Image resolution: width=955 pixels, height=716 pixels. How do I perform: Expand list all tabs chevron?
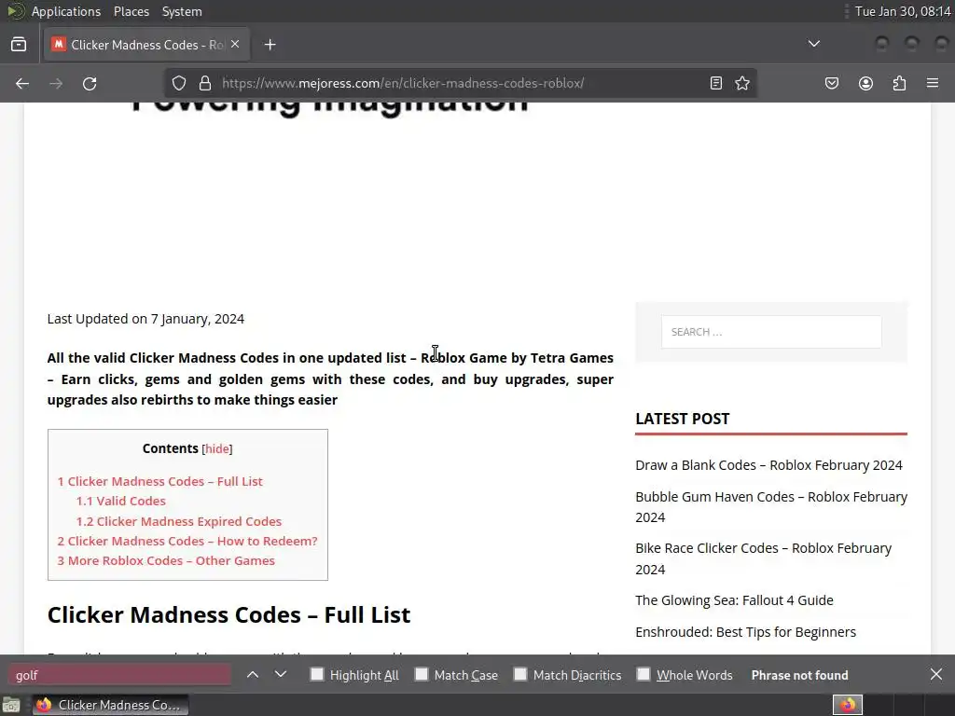coord(813,44)
